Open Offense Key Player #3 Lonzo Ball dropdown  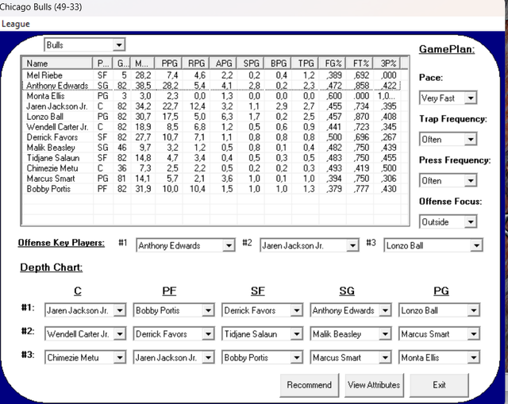coord(433,245)
